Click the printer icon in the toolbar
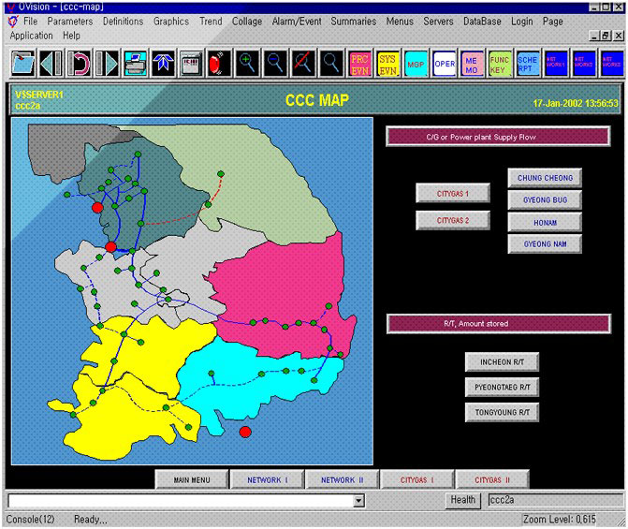The height and width of the screenshot is (529, 628). point(135,64)
